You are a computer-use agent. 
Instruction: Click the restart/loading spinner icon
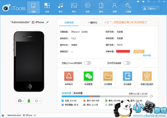click(x=36, y=101)
